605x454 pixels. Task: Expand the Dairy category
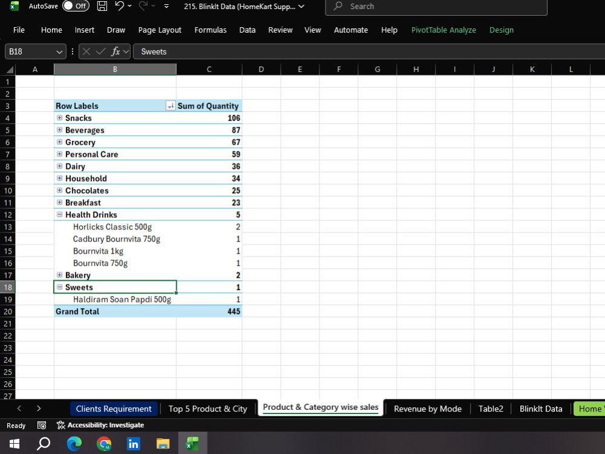pos(59,166)
